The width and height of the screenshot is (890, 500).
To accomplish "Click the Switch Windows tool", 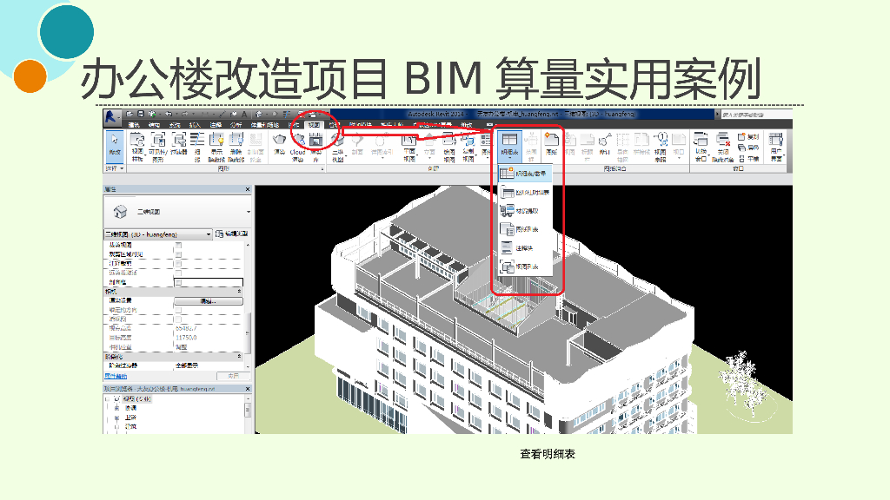I will 701,146.
